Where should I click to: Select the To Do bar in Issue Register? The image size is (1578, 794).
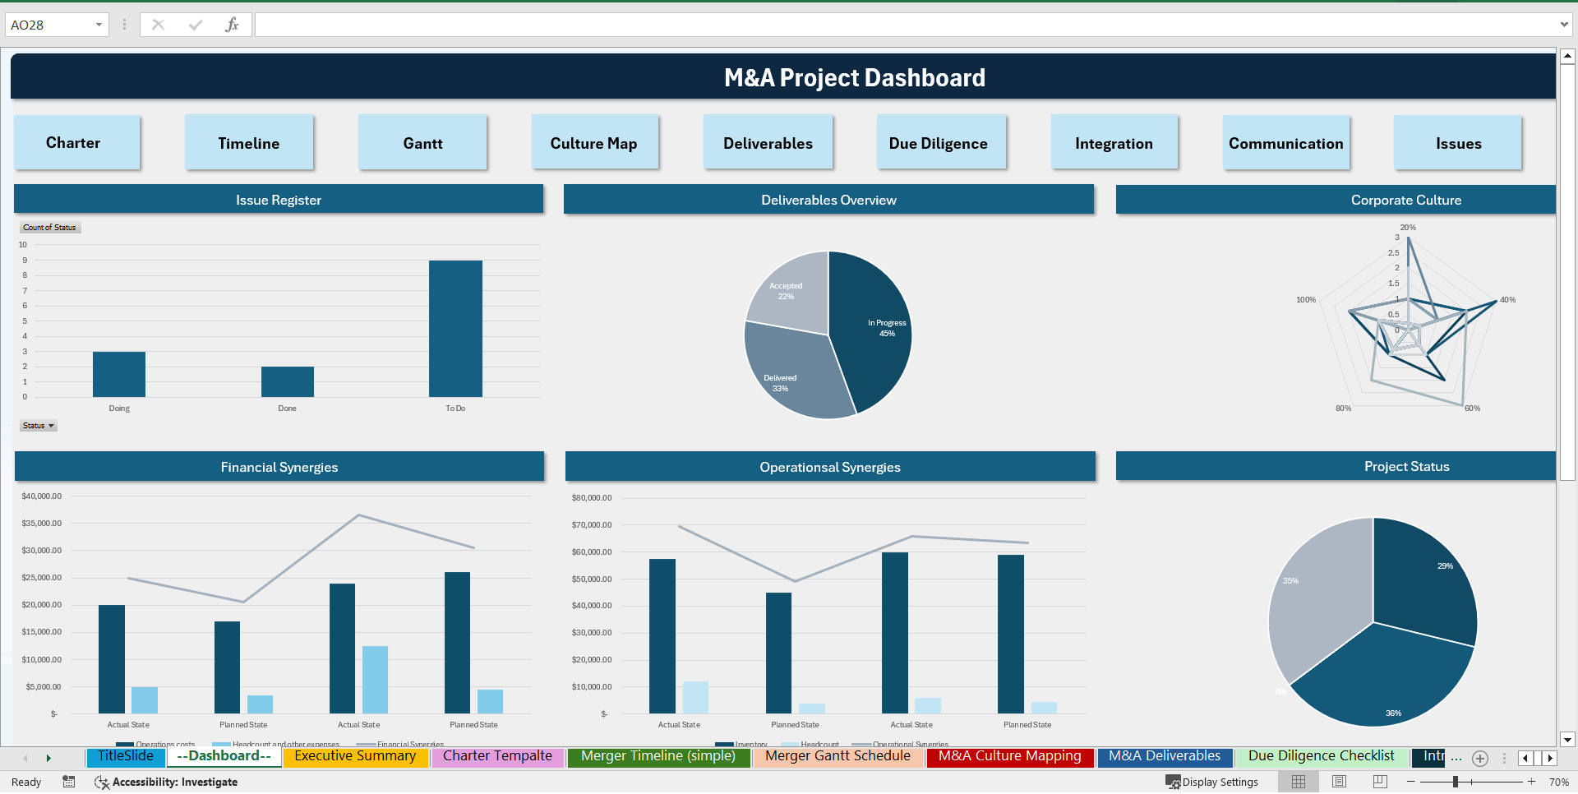(x=455, y=329)
